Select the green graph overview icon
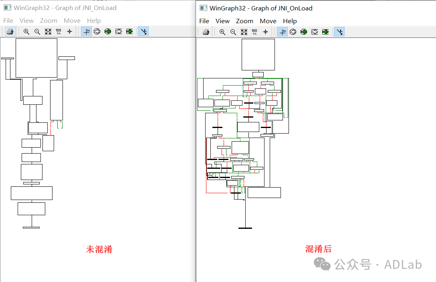The height and width of the screenshot is (282, 436). 304,32
